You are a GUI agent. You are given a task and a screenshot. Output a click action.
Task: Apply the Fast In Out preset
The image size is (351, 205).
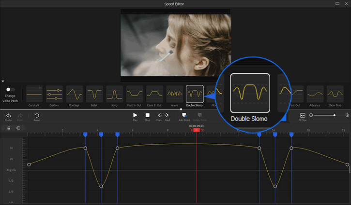135,94
